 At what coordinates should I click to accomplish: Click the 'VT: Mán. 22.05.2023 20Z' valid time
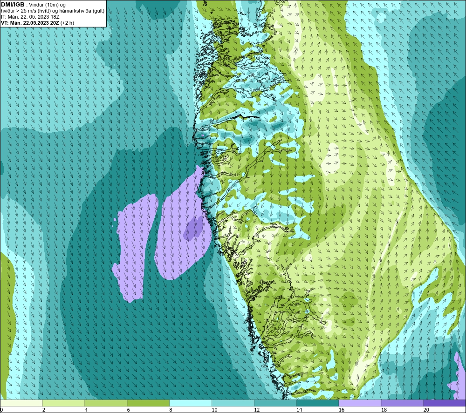coord(30,23)
